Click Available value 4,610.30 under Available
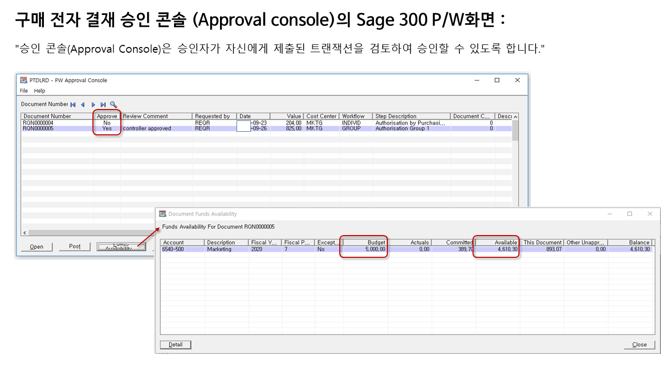Viewport: 661px width, 372px height. point(497,249)
